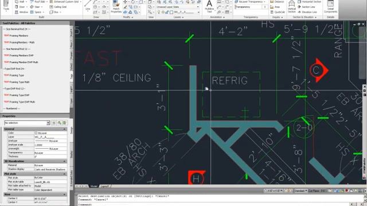Image resolution: width=367 pixels, height=206 pixels.
Task: Click the Select Objects icon in Properties
Action: [60, 122]
